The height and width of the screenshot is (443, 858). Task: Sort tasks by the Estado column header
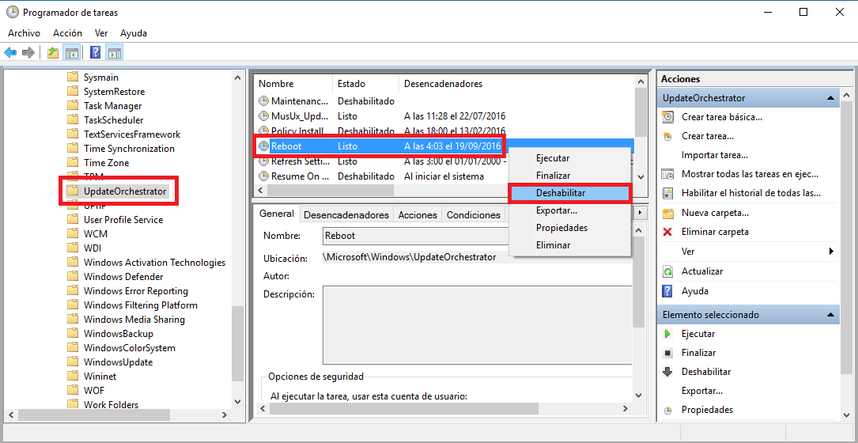coord(365,84)
